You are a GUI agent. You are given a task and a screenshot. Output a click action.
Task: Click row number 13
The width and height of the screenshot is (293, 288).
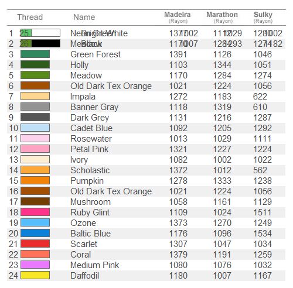(x=13, y=160)
